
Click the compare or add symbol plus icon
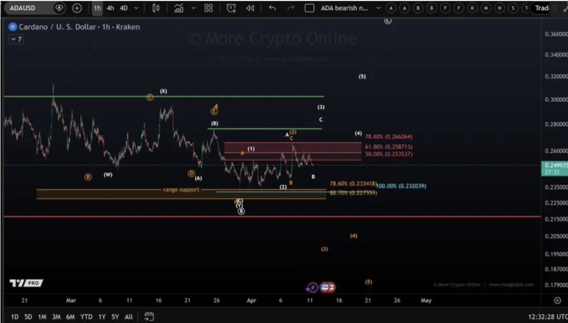(x=77, y=8)
